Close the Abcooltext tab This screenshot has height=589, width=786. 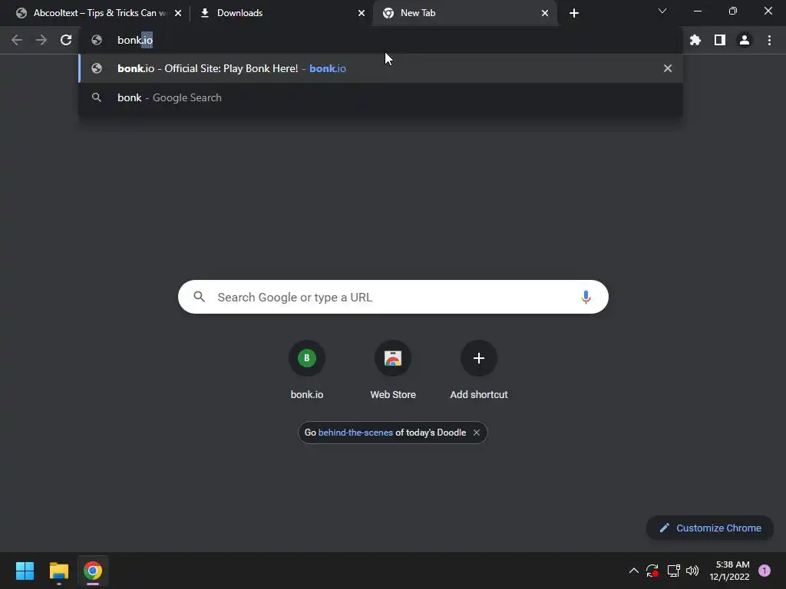pos(178,13)
